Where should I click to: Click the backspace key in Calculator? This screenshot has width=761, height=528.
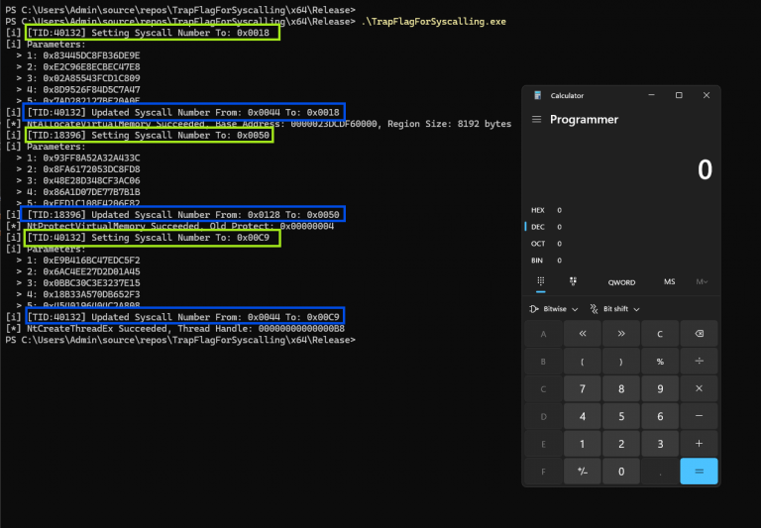(x=699, y=334)
